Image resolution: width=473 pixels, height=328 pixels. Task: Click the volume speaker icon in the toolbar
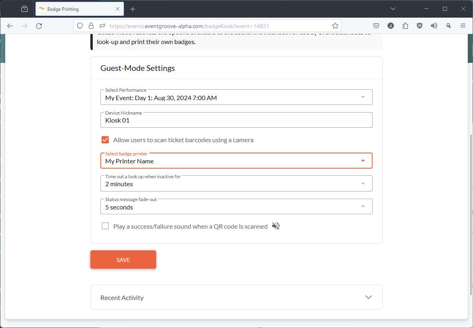pyautogui.click(x=434, y=25)
